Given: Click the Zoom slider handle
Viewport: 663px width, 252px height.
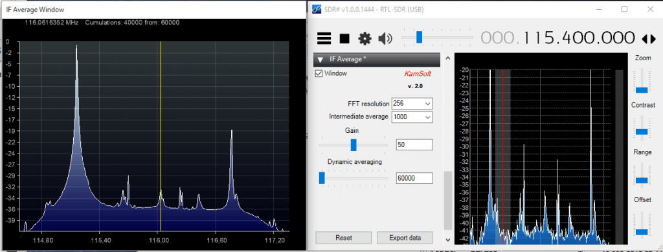Looking at the screenshot, I should (642, 90).
